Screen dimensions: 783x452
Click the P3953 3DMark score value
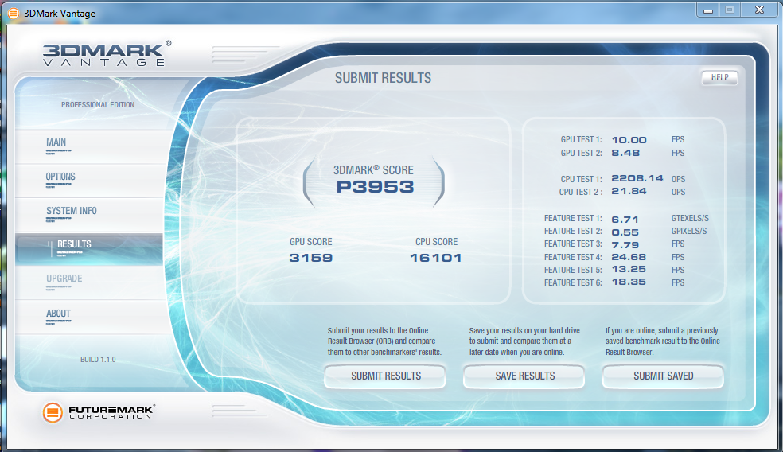(x=373, y=188)
